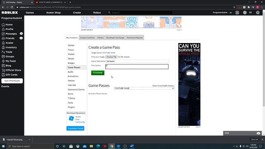Select Plugins in creations list

click(71, 107)
